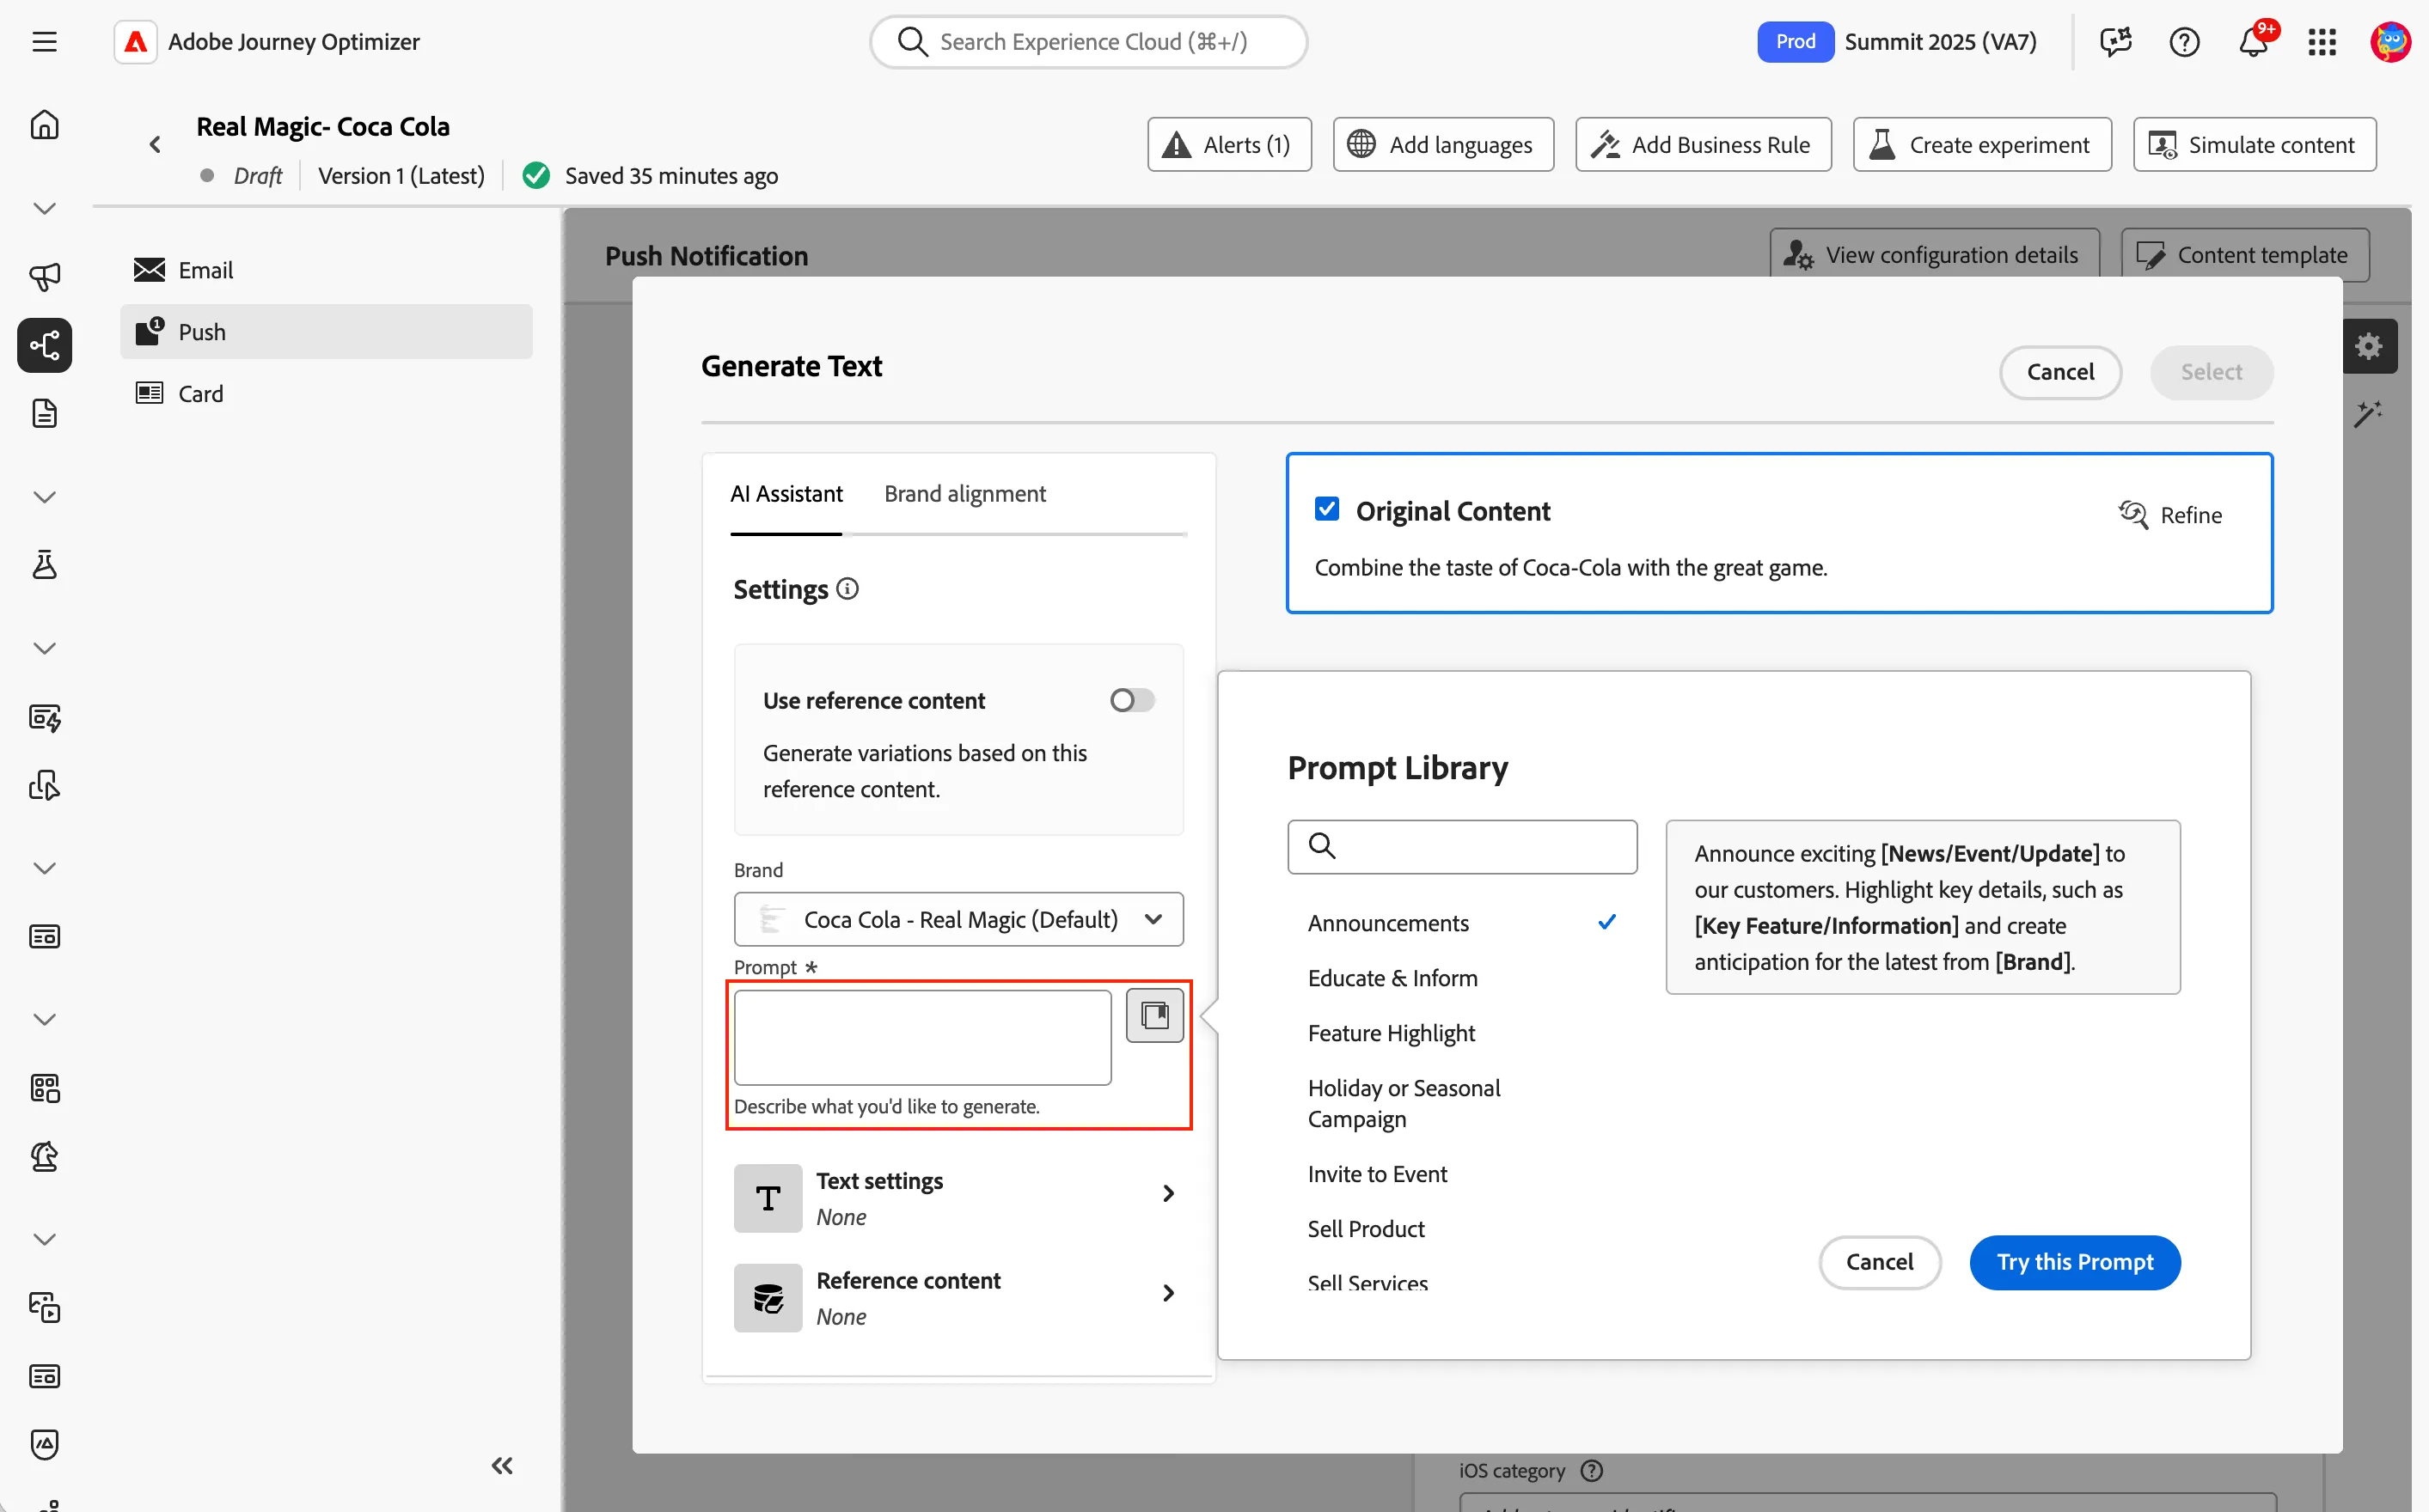The width and height of the screenshot is (2429, 1512).
Task: Go back with the left arrow chevron
Action: [x=155, y=145]
